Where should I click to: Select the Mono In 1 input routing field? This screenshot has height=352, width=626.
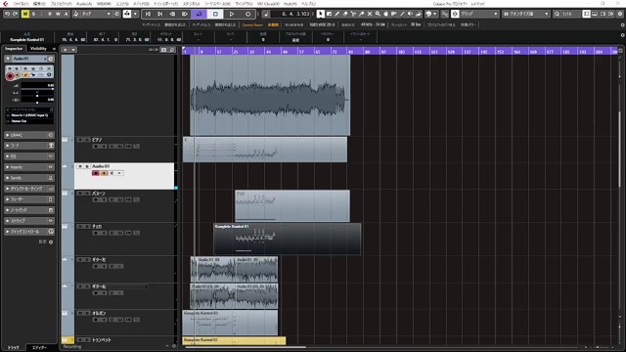pyautogui.click(x=29, y=115)
